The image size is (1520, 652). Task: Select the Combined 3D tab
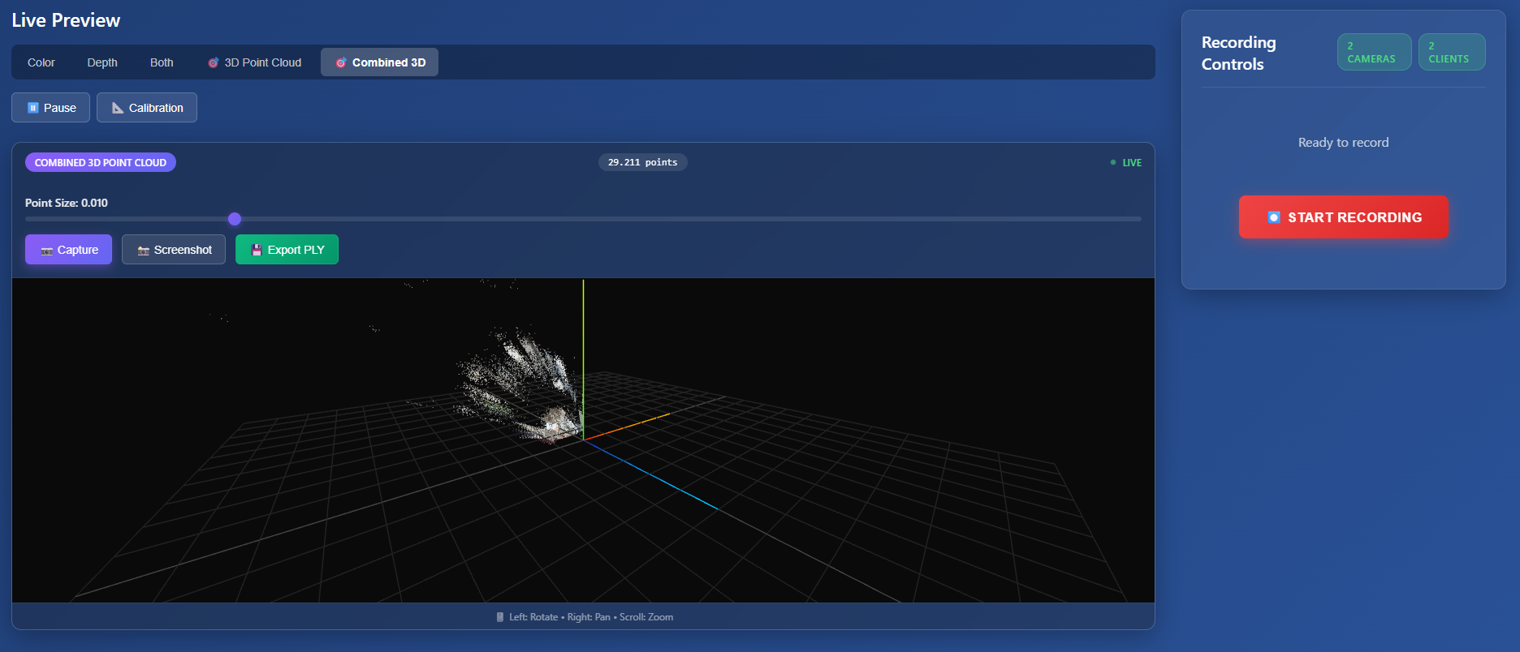[x=379, y=62]
